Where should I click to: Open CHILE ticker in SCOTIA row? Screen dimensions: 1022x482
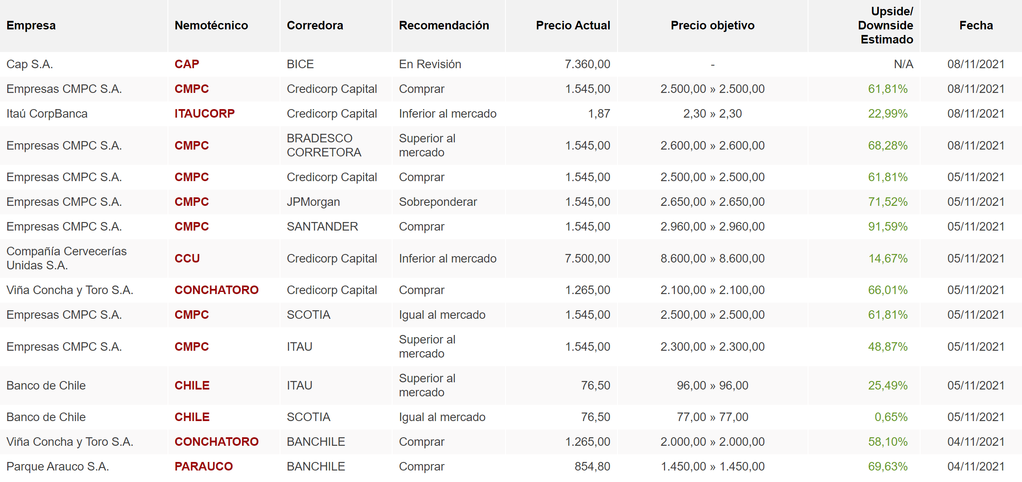[x=192, y=417]
